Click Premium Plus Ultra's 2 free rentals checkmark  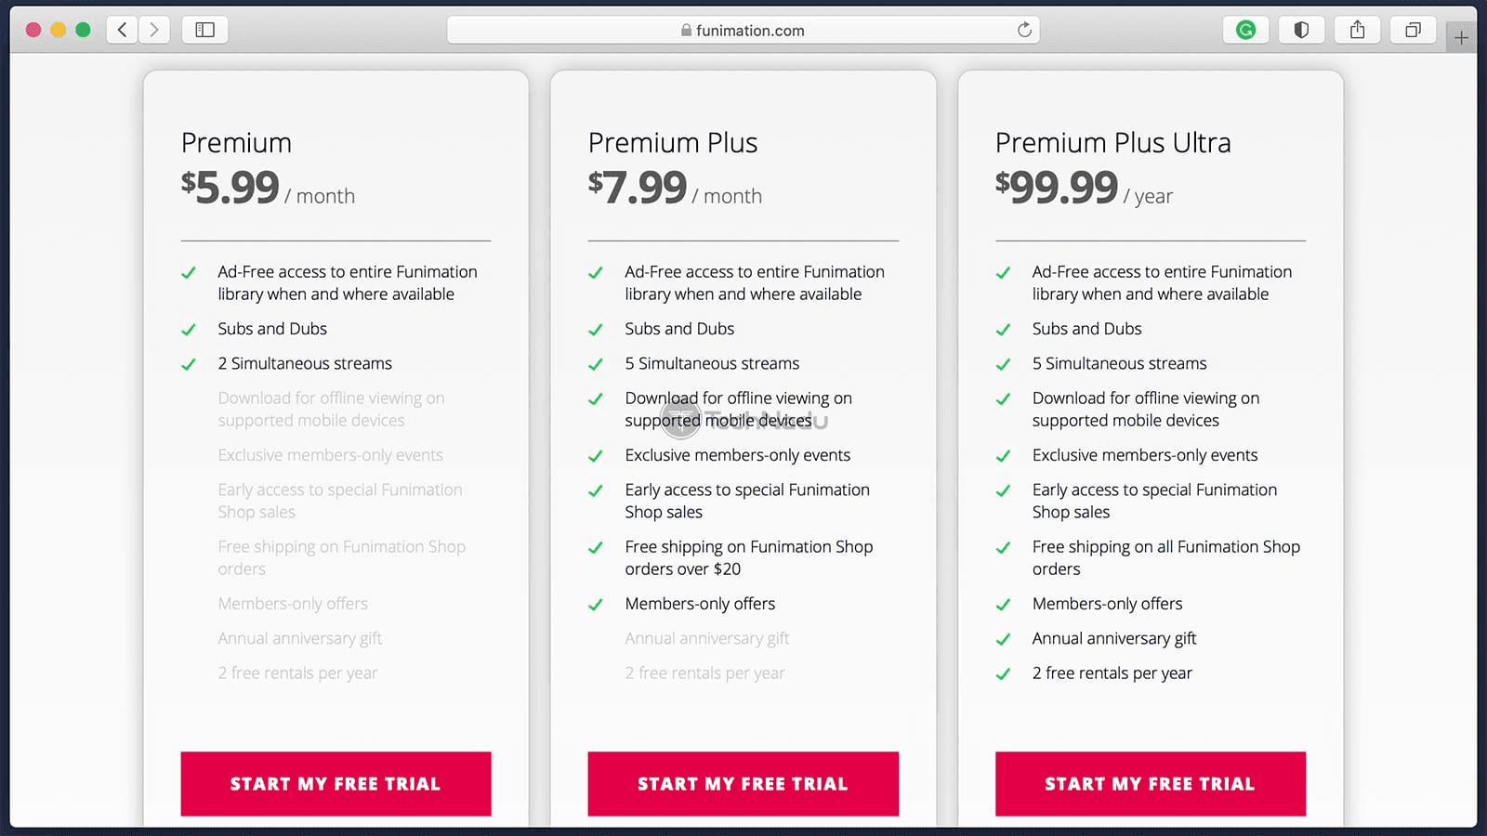[1003, 674]
